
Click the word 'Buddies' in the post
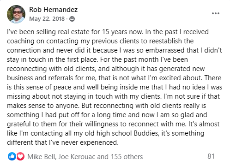click(x=146, y=133)
